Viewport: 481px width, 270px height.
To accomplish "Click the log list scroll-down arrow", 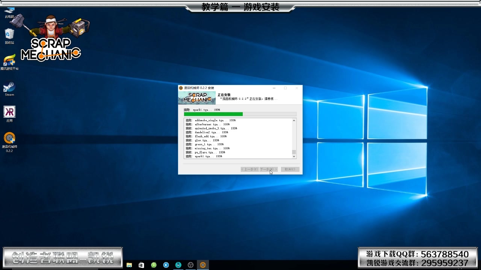I will click(294, 156).
